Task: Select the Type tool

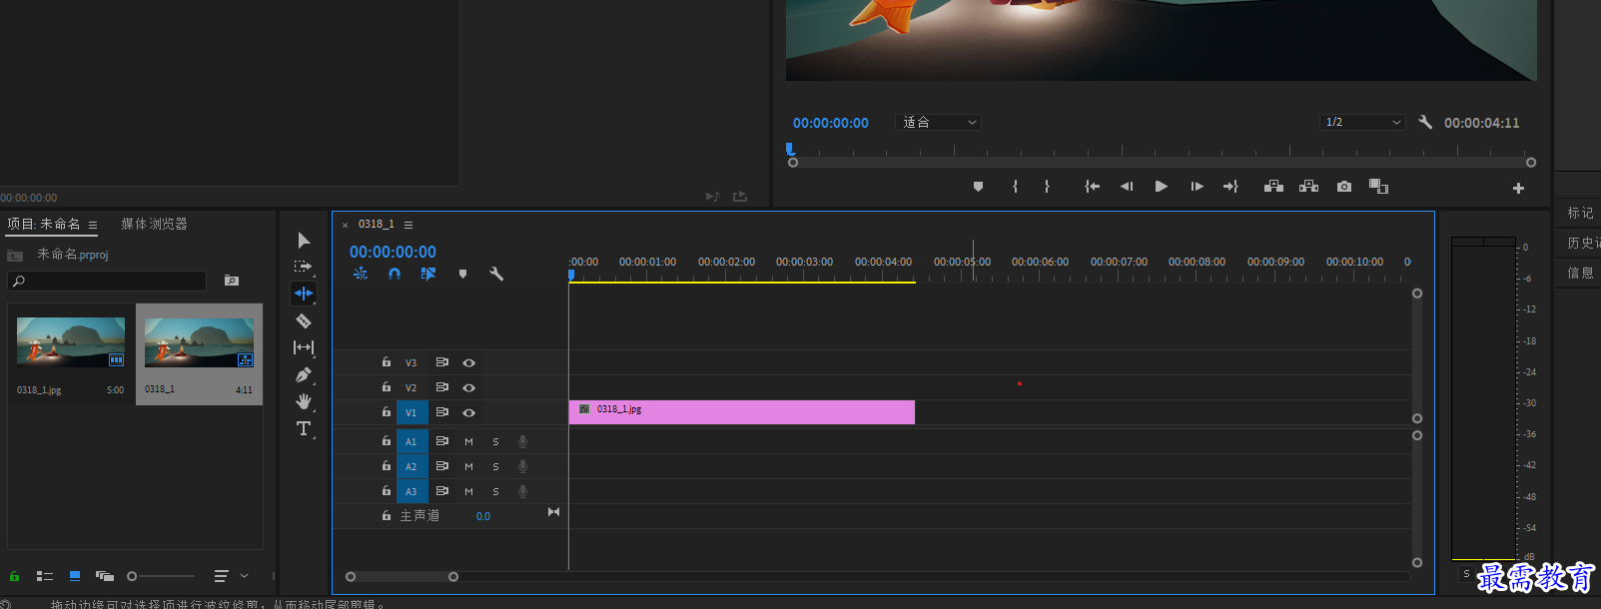Action: 304,428
